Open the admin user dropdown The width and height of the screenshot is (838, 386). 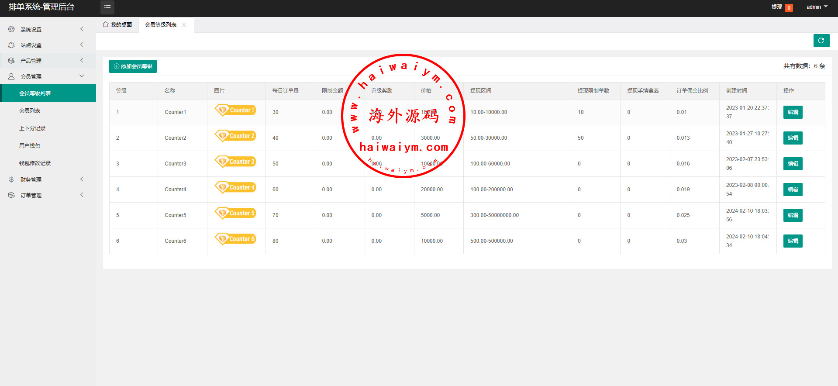(x=817, y=7)
